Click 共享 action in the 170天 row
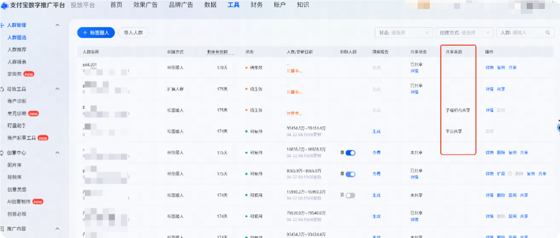 coord(513,68)
